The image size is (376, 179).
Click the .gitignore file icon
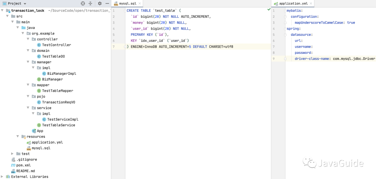(x=13, y=160)
